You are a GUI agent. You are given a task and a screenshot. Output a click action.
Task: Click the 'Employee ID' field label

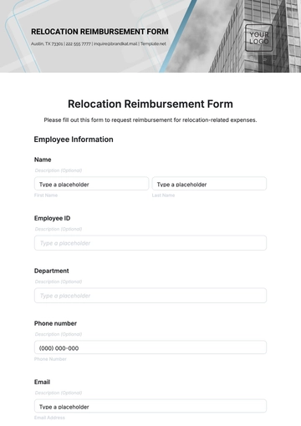tap(52, 218)
